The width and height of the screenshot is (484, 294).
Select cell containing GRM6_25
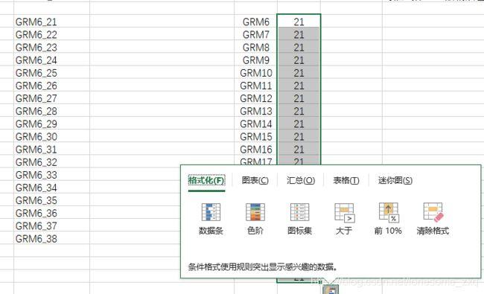pyautogui.click(x=52, y=73)
